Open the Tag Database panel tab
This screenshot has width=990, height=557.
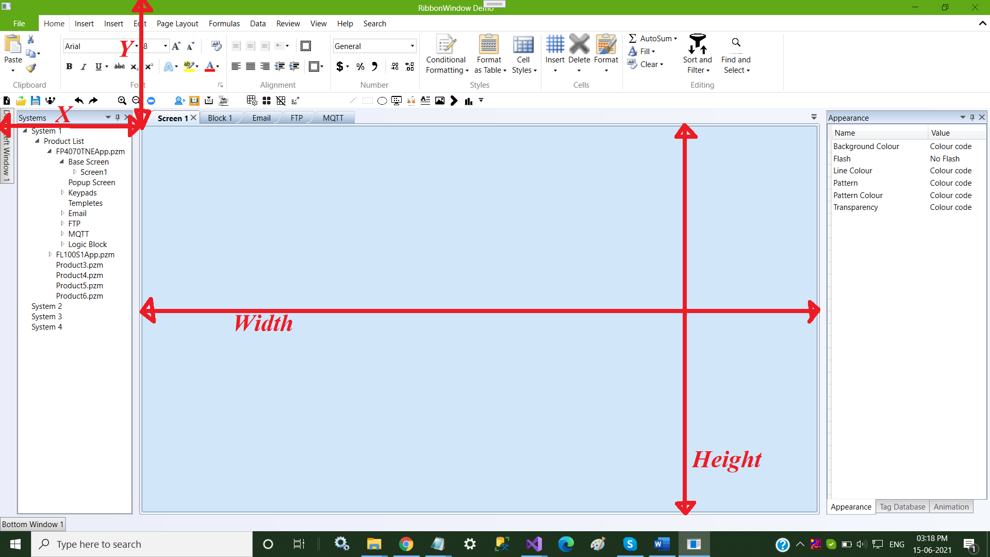tap(902, 507)
